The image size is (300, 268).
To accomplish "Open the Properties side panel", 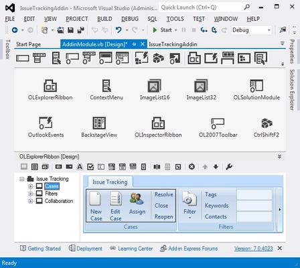I will (x=292, y=52).
